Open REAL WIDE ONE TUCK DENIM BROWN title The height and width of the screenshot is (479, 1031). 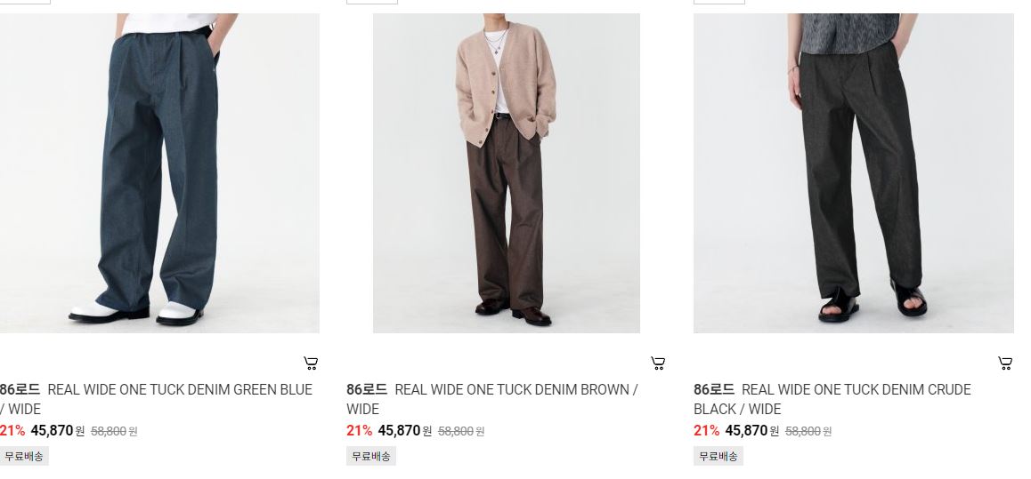click(491, 399)
